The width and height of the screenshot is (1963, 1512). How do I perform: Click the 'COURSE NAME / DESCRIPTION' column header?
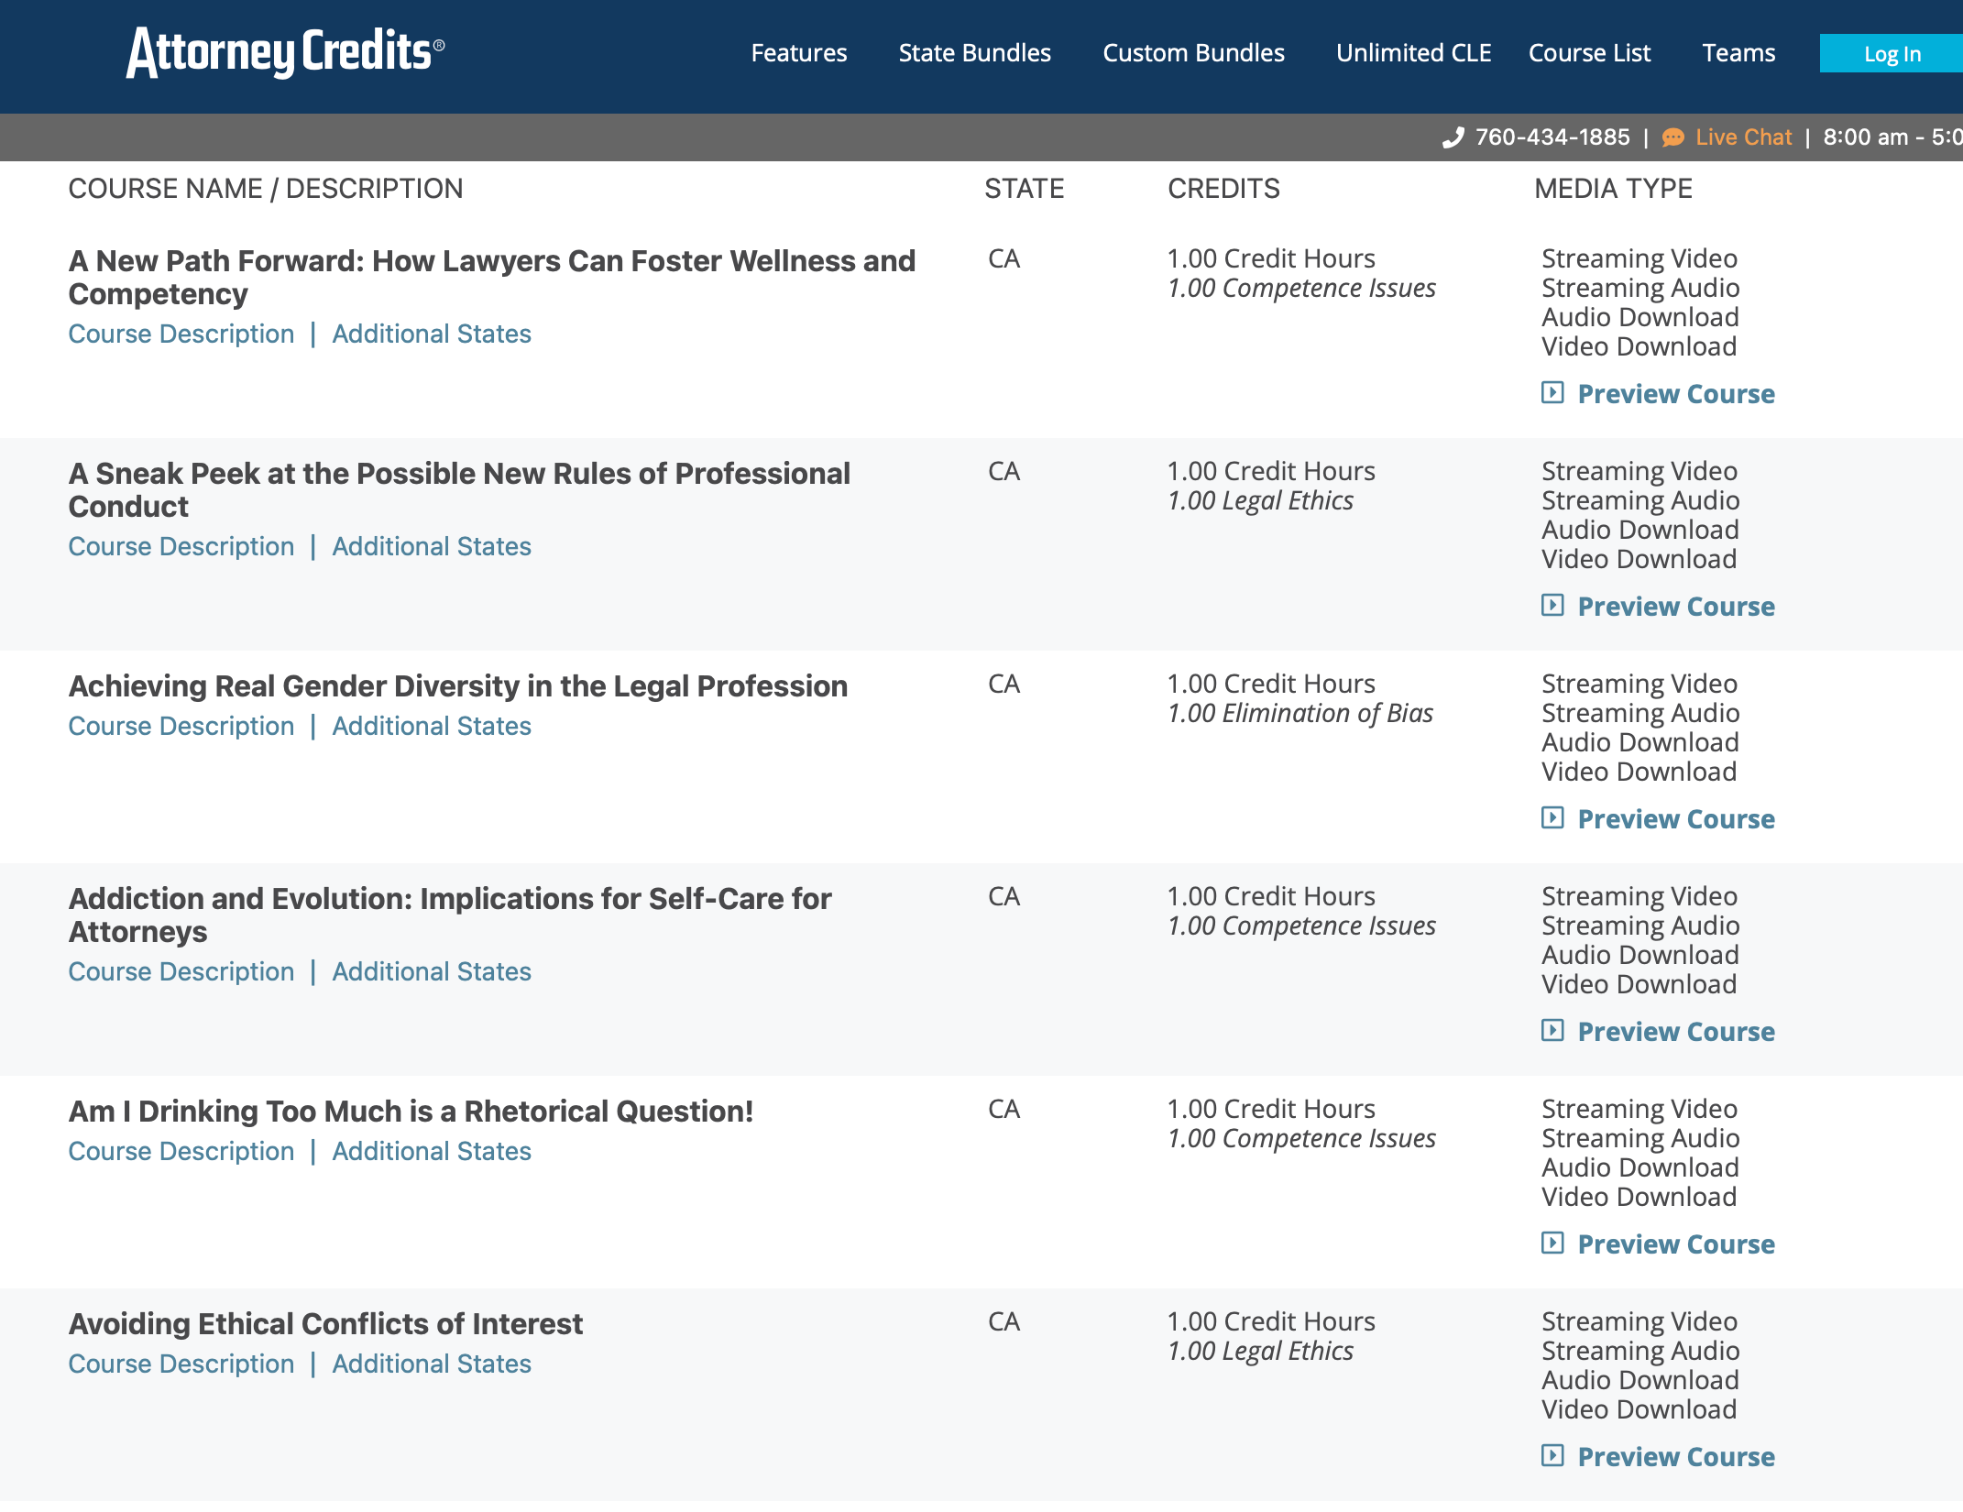(x=266, y=189)
